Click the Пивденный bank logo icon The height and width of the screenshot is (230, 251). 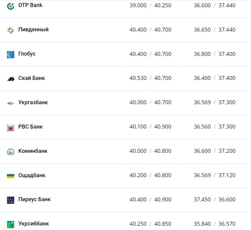tap(11, 30)
